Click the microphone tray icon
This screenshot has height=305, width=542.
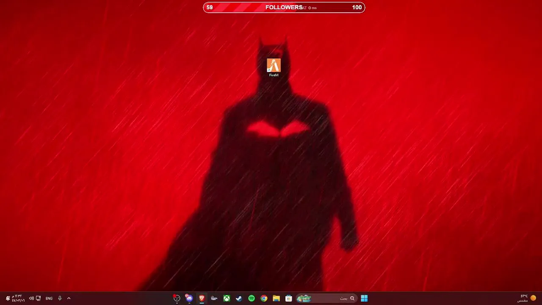click(60, 298)
